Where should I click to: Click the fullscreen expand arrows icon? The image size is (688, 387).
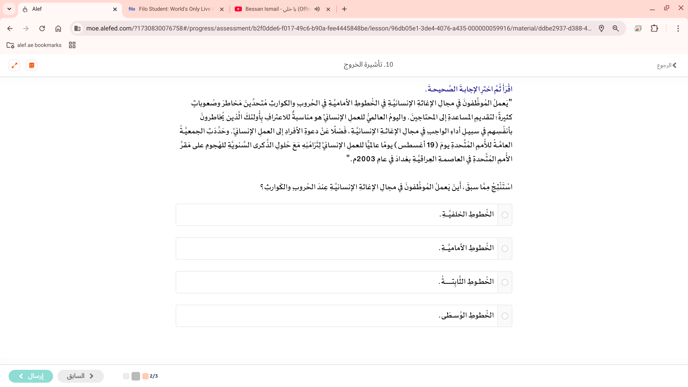click(14, 65)
